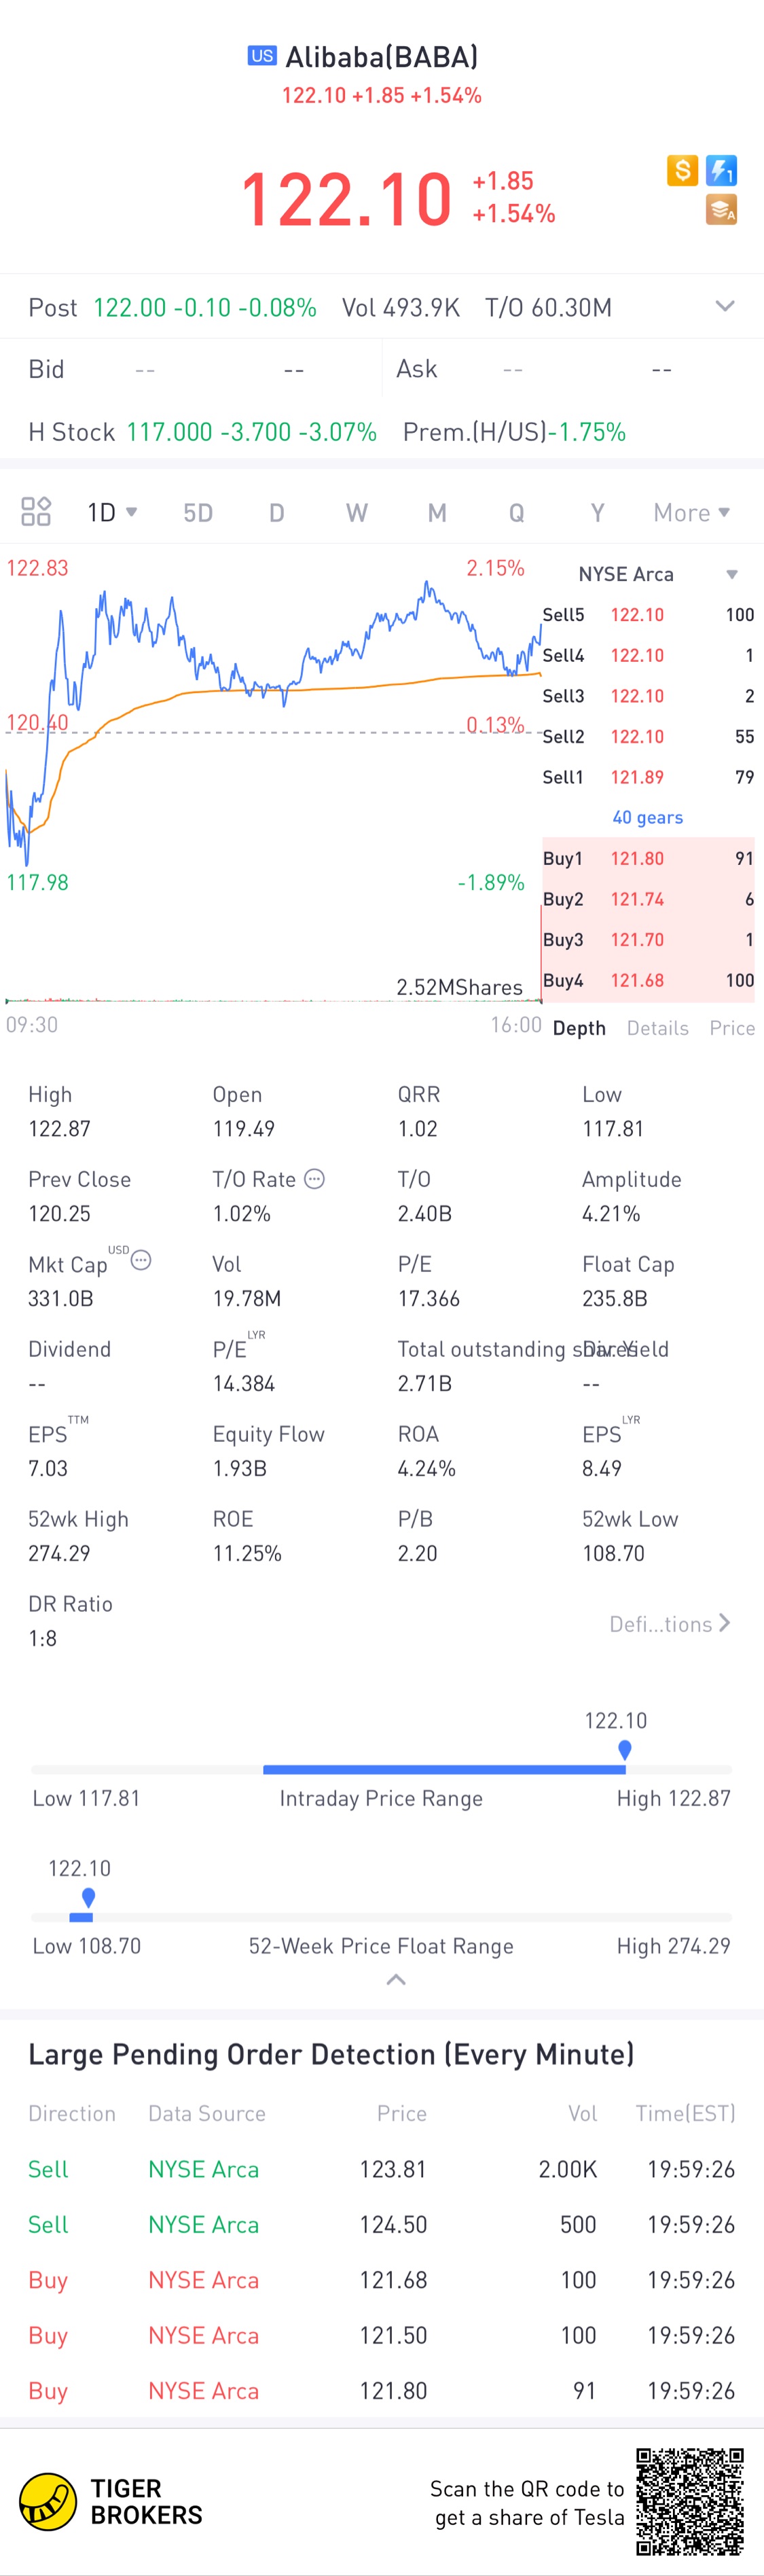Tap the Tesla share QR code
764x2576 pixels.
(690, 2501)
